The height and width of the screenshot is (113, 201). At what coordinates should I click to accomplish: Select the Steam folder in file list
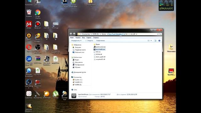pos(97,44)
